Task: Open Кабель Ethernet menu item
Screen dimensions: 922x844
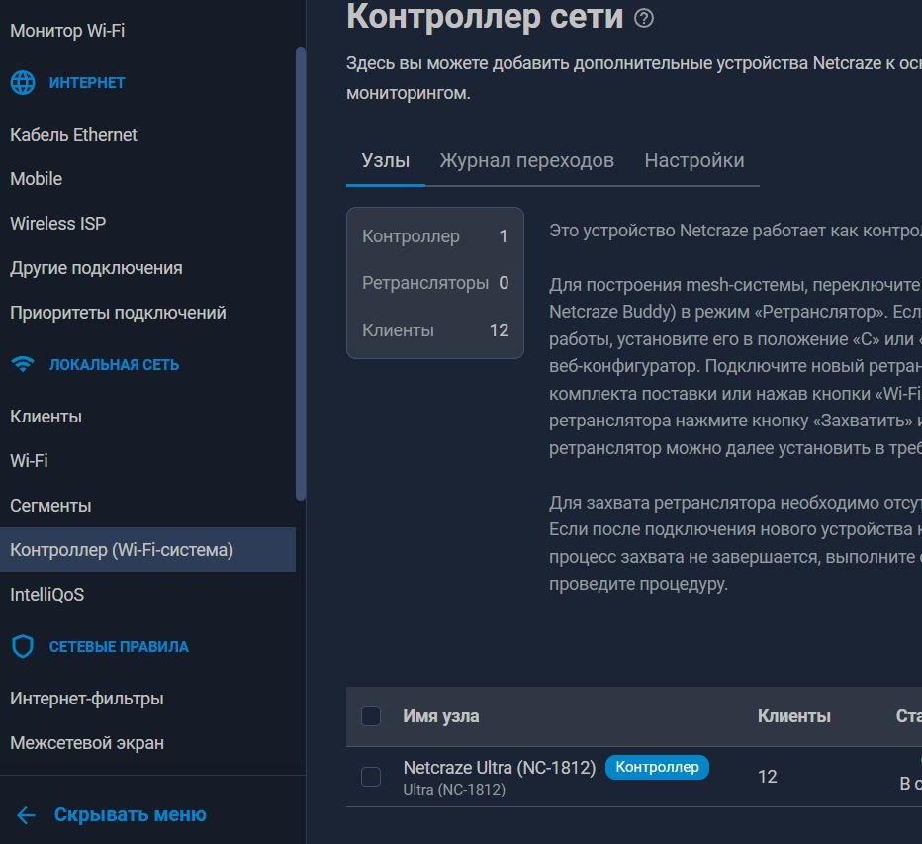Action: 73,135
